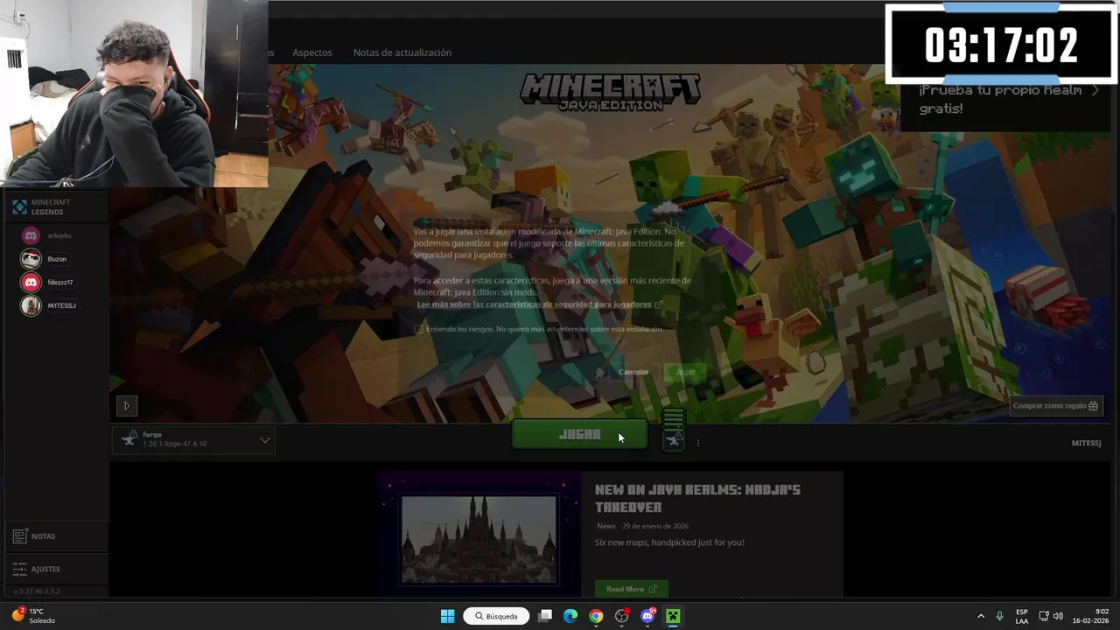The image size is (1120, 630).
Task: Click Read More on the Realms news
Action: (631, 589)
